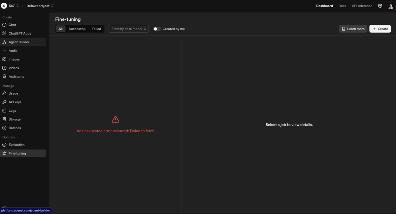Screen dimensions: 396x214
Task: Click the Videos play icon
Action: [x=4, y=68]
